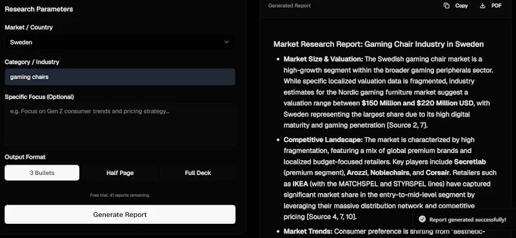Click the '$150 Million and $220 Million USD' figure
Image resolution: width=516 pixels, height=238 pixels.
tap(417, 103)
